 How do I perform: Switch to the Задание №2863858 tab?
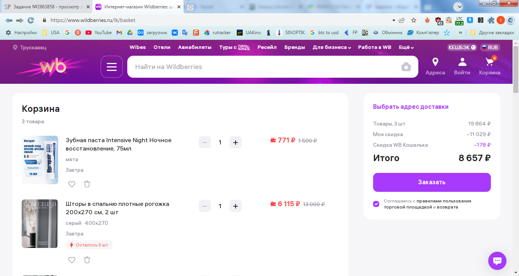click(x=46, y=7)
